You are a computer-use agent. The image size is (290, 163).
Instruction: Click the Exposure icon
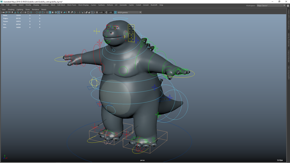pyautogui.click(x=97, y=12)
